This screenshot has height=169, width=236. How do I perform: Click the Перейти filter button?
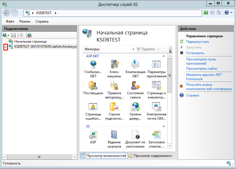click(146, 49)
